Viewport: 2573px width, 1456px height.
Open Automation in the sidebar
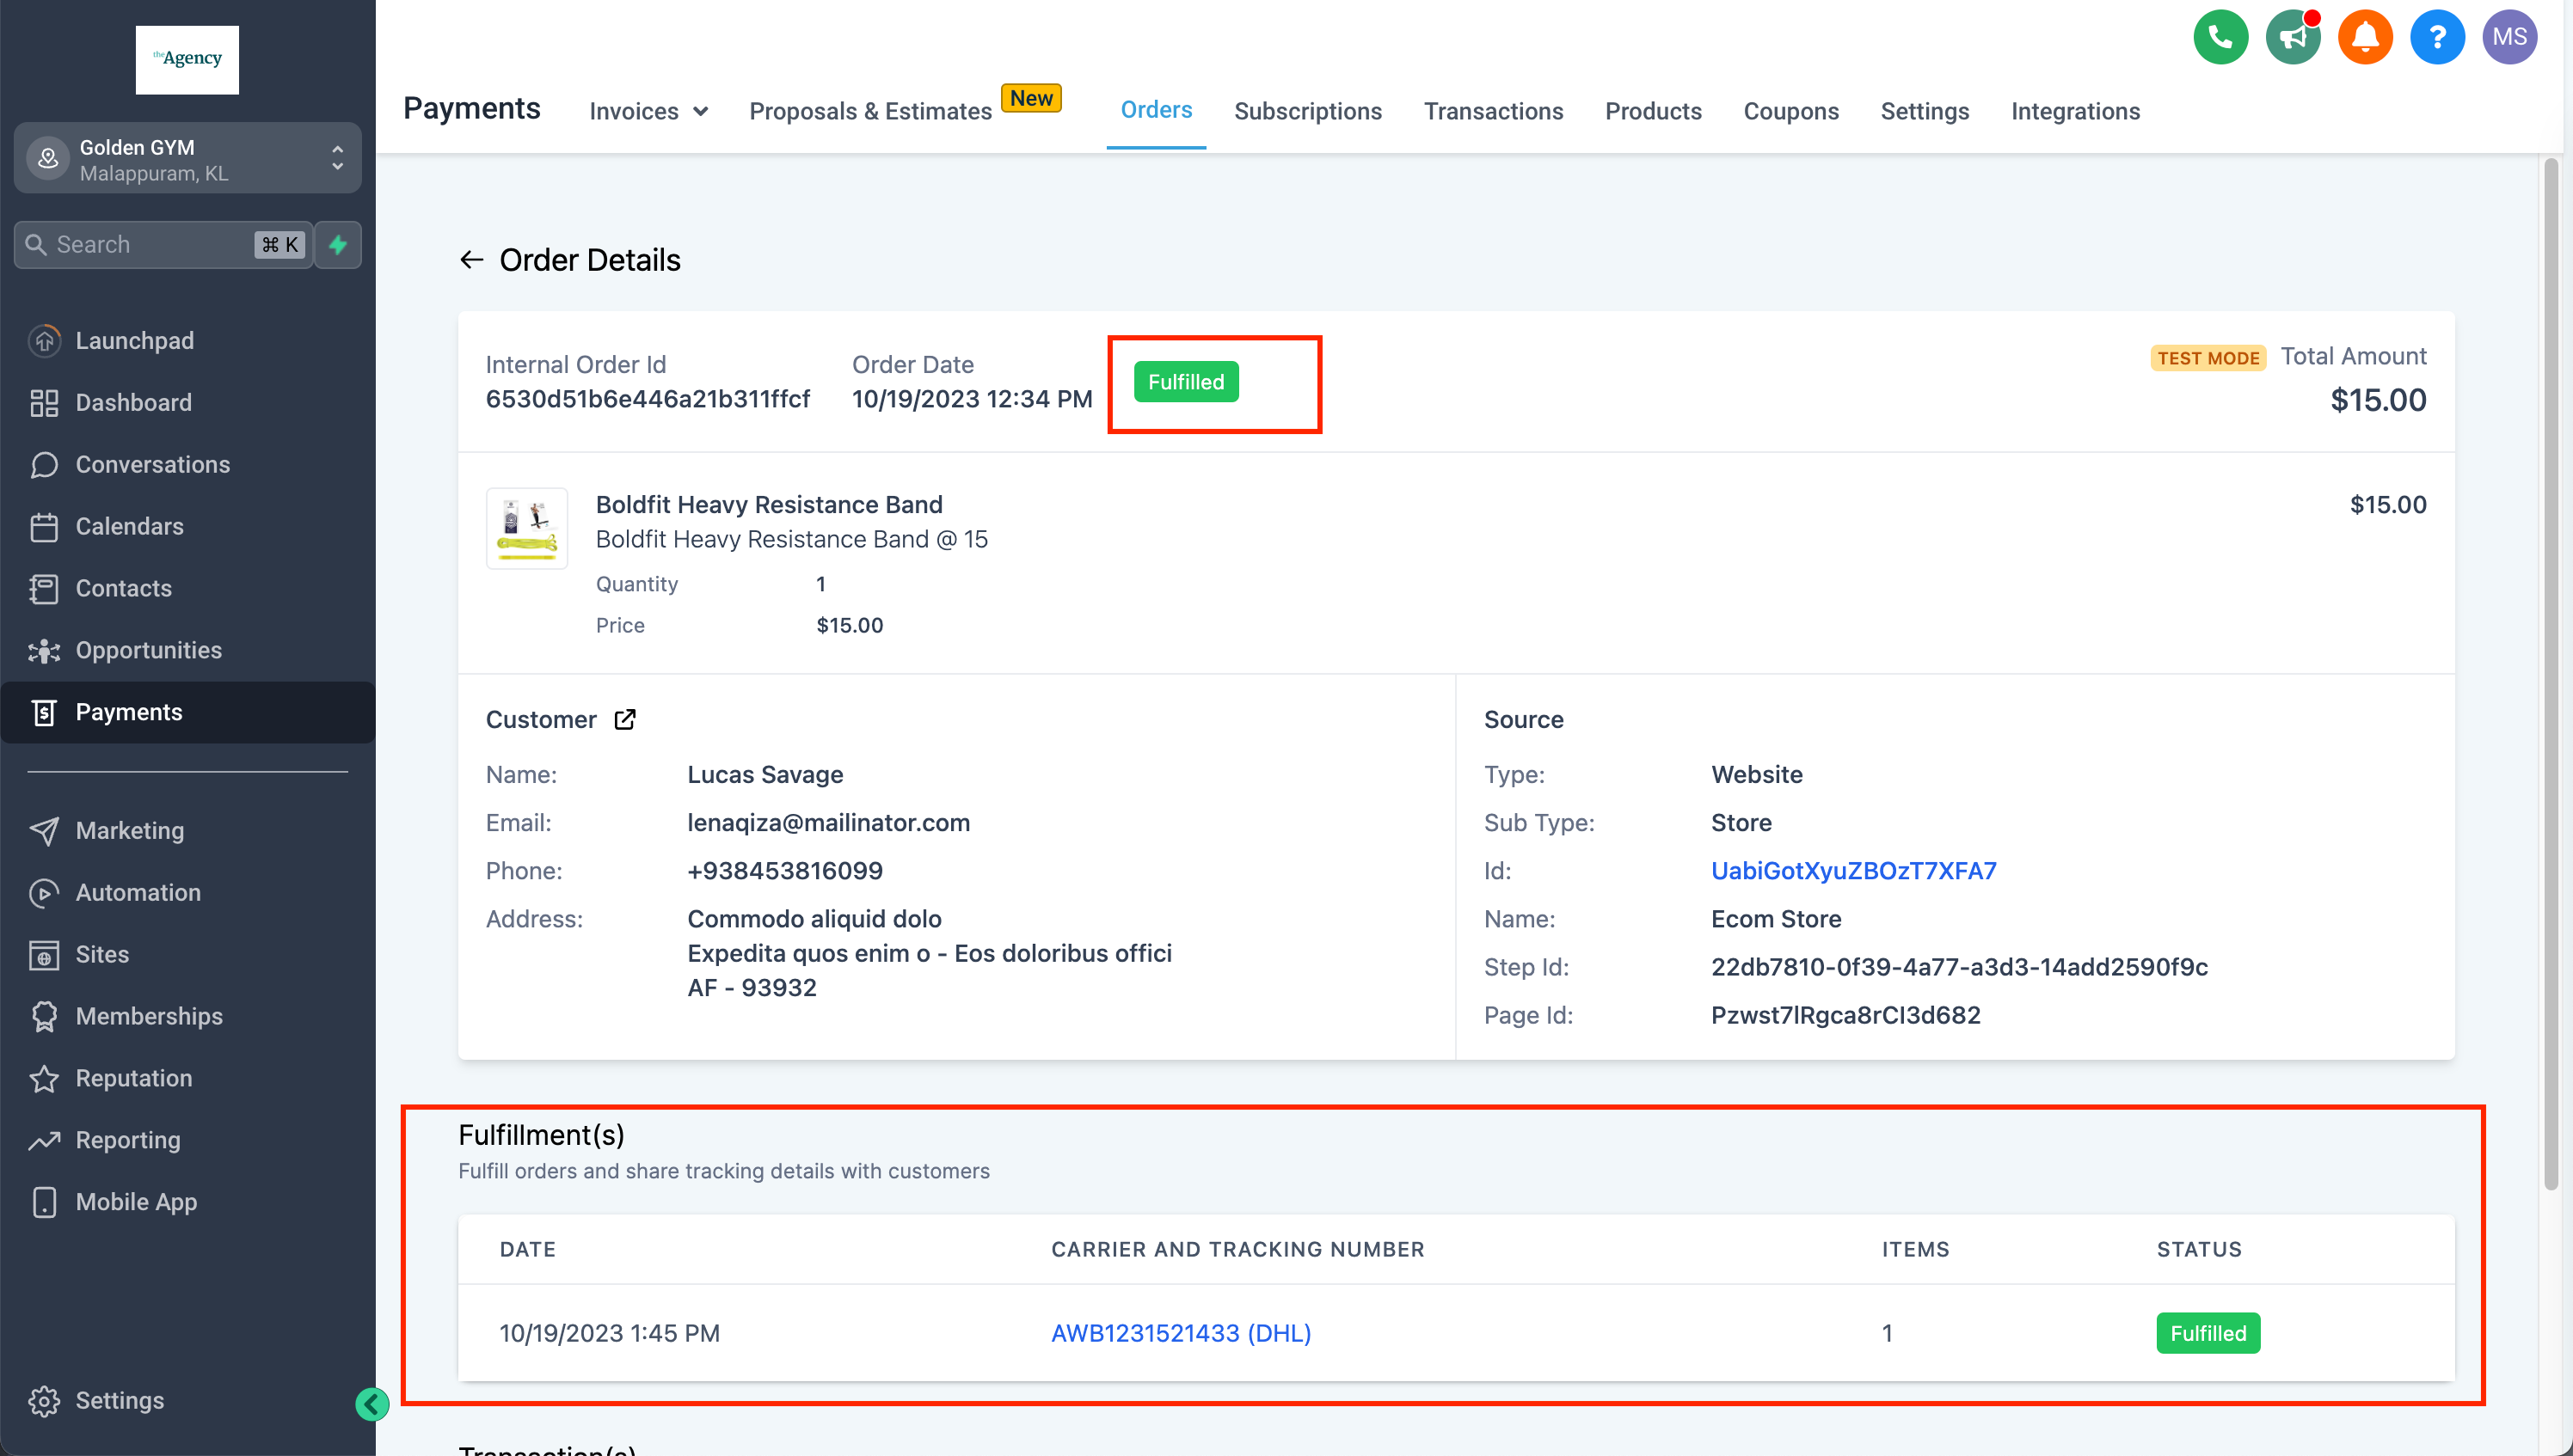188,893
